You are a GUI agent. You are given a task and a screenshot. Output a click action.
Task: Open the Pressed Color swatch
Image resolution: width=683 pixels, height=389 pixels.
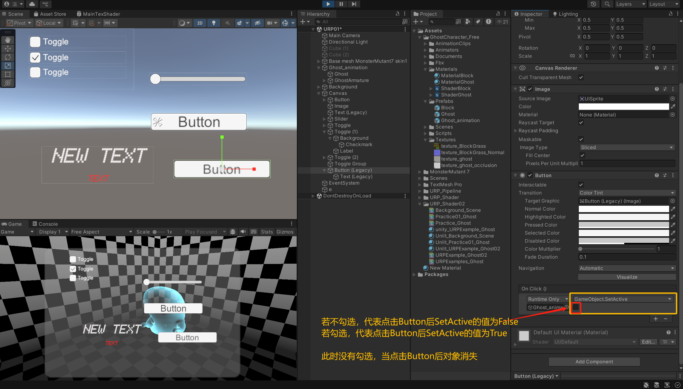pos(623,225)
